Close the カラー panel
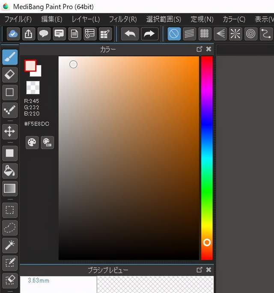Image resolution: width=274 pixels, height=293 pixels. (208, 49)
